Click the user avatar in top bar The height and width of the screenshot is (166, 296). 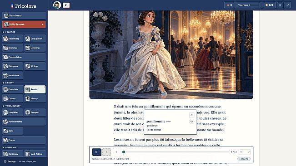tap(57, 5)
